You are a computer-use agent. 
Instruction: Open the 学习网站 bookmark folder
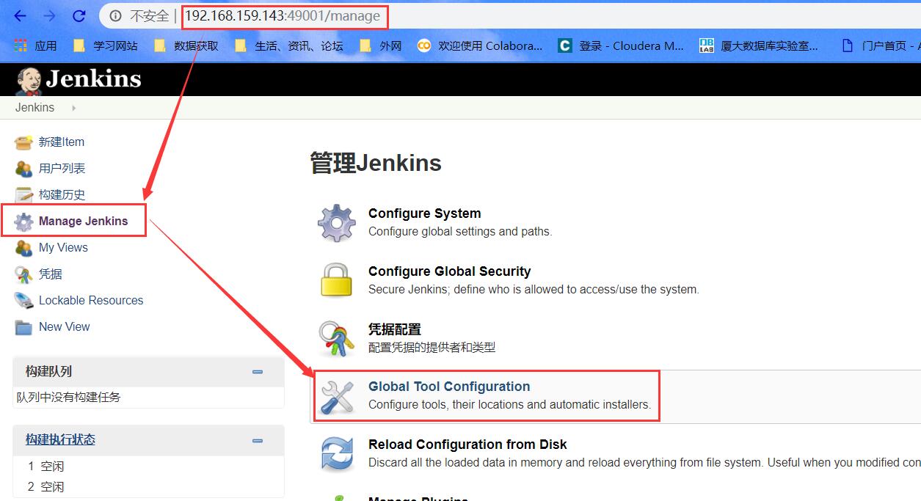tap(105, 45)
